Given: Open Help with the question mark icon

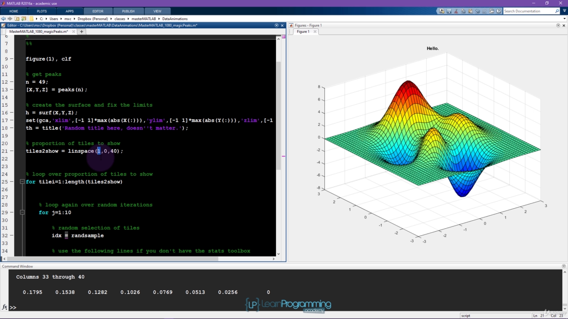Looking at the screenshot, I should coord(499,11).
